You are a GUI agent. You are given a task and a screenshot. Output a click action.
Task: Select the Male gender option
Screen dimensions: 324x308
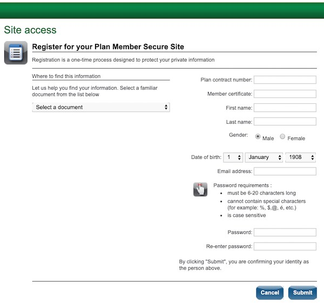tap(258, 136)
